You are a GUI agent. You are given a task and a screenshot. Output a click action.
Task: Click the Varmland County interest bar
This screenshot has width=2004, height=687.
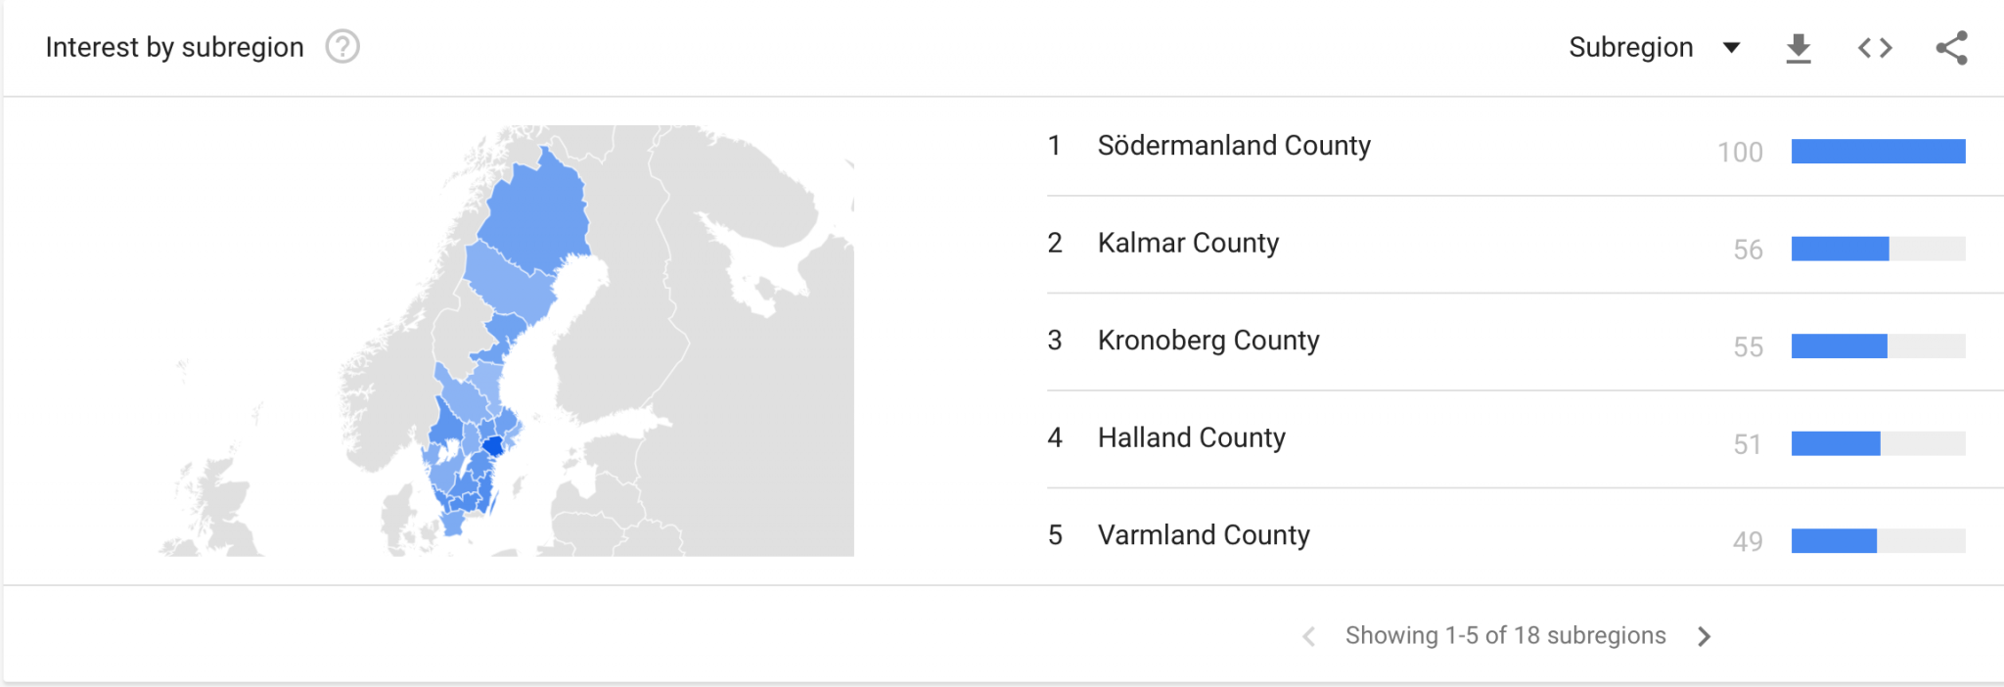pos(1834,540)
